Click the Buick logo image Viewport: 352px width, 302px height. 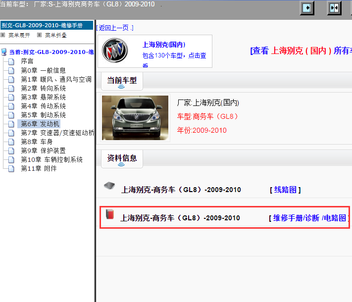(115, 50)
